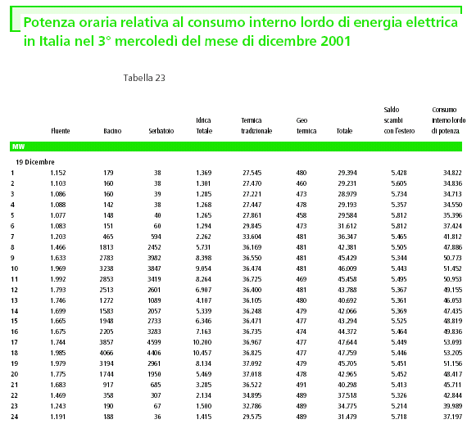Screen dimensions: 467x424
Task: Select Totale value 46.009 in hour 10
Action: pos(347,268)
